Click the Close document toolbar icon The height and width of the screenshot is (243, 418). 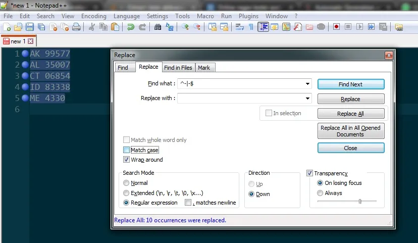coord(54,27)
